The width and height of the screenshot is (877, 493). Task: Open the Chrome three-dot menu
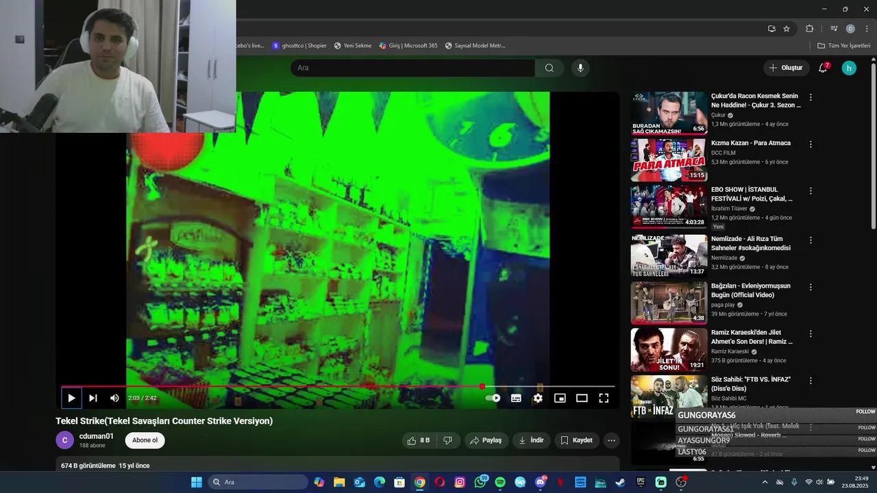[867, 29]
